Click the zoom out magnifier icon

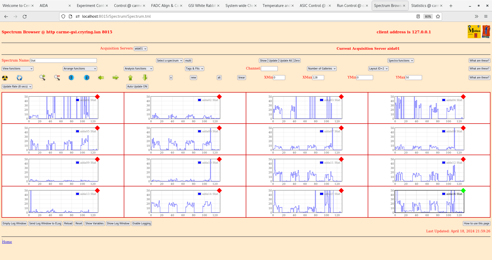coord(57,77)
